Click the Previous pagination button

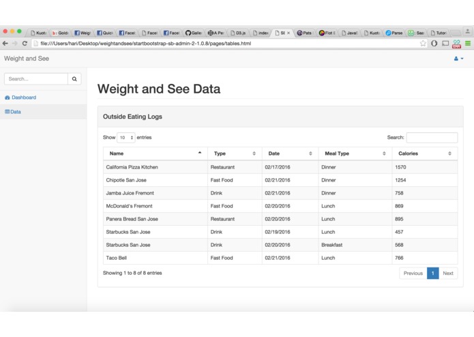[x=413, y=274]
